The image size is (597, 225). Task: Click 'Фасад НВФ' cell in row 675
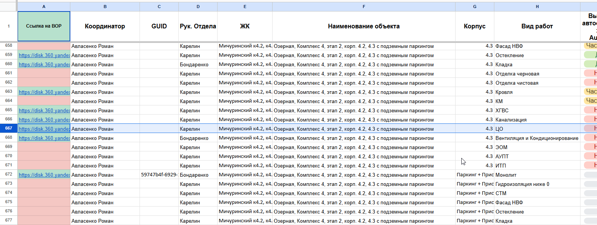pyautogui.click(x=537, y=202)
